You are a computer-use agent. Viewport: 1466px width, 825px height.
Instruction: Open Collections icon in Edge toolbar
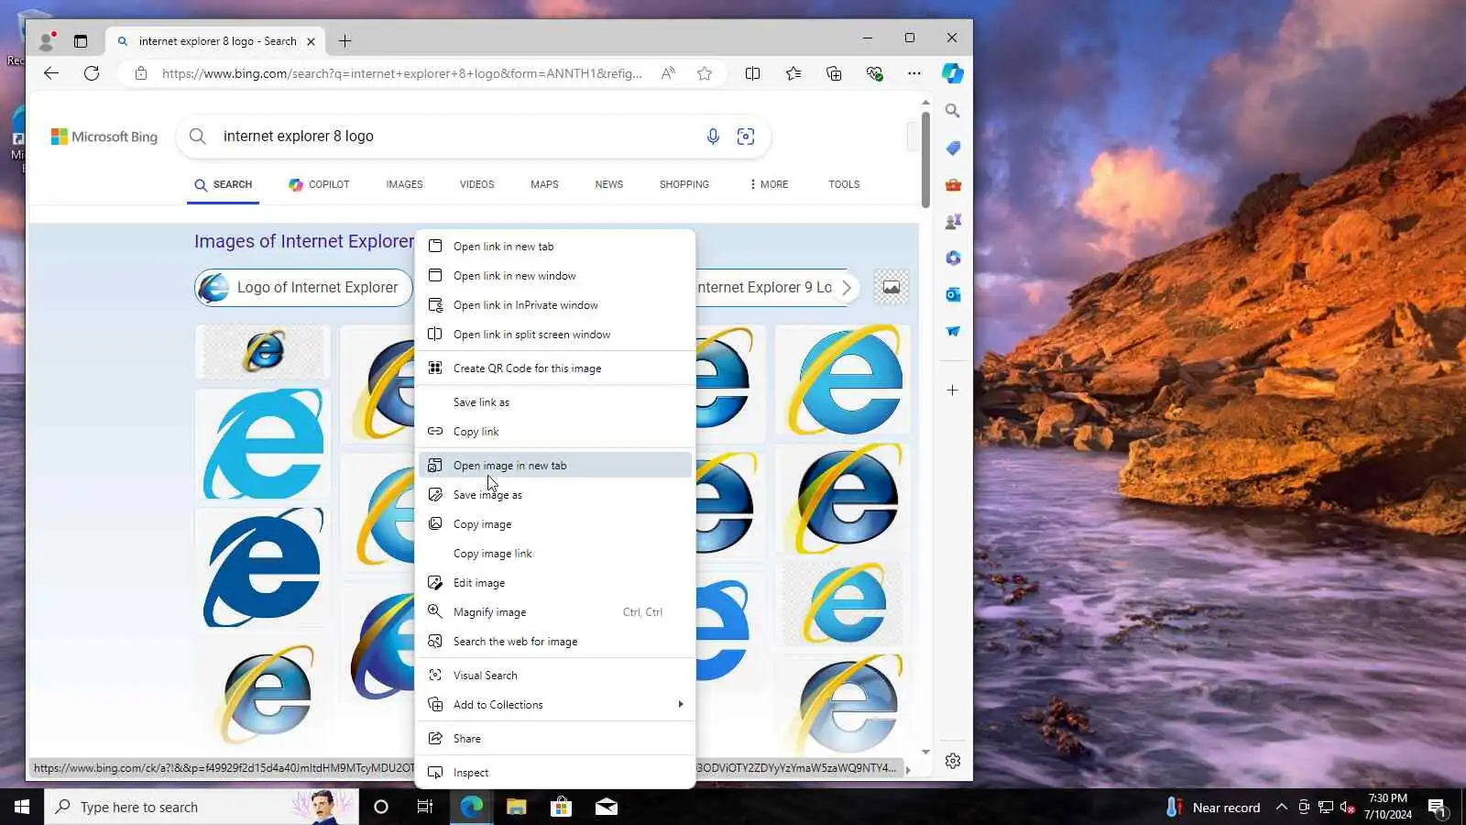point(834,73)
